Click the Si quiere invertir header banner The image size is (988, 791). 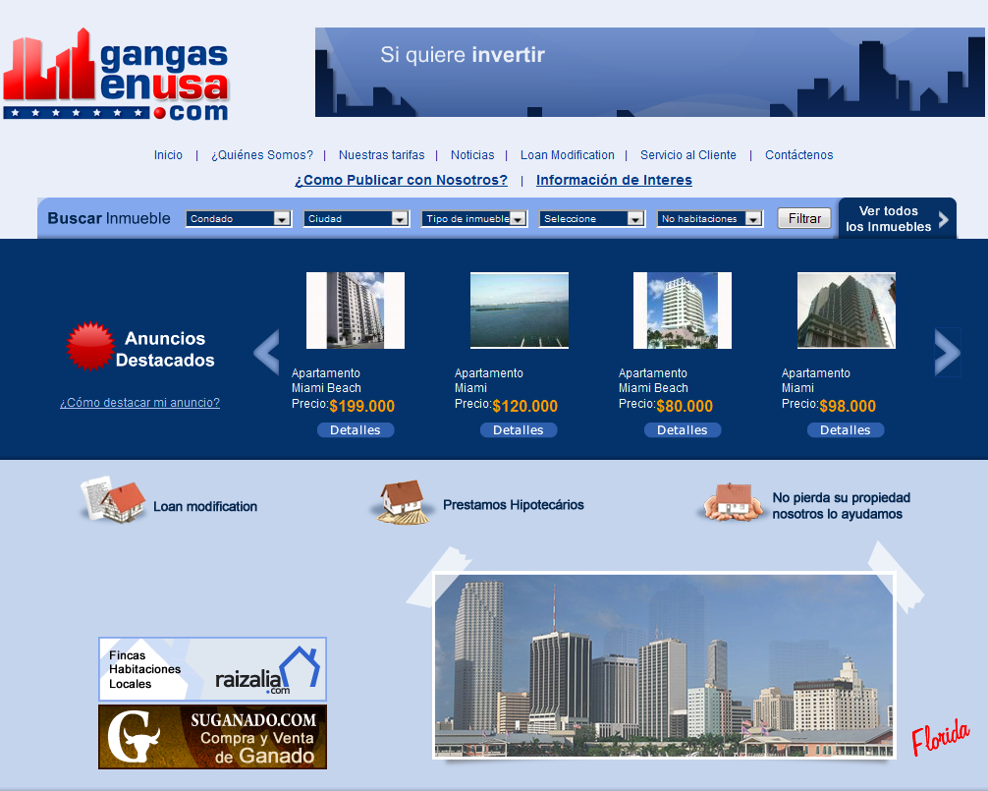(649, 72)
